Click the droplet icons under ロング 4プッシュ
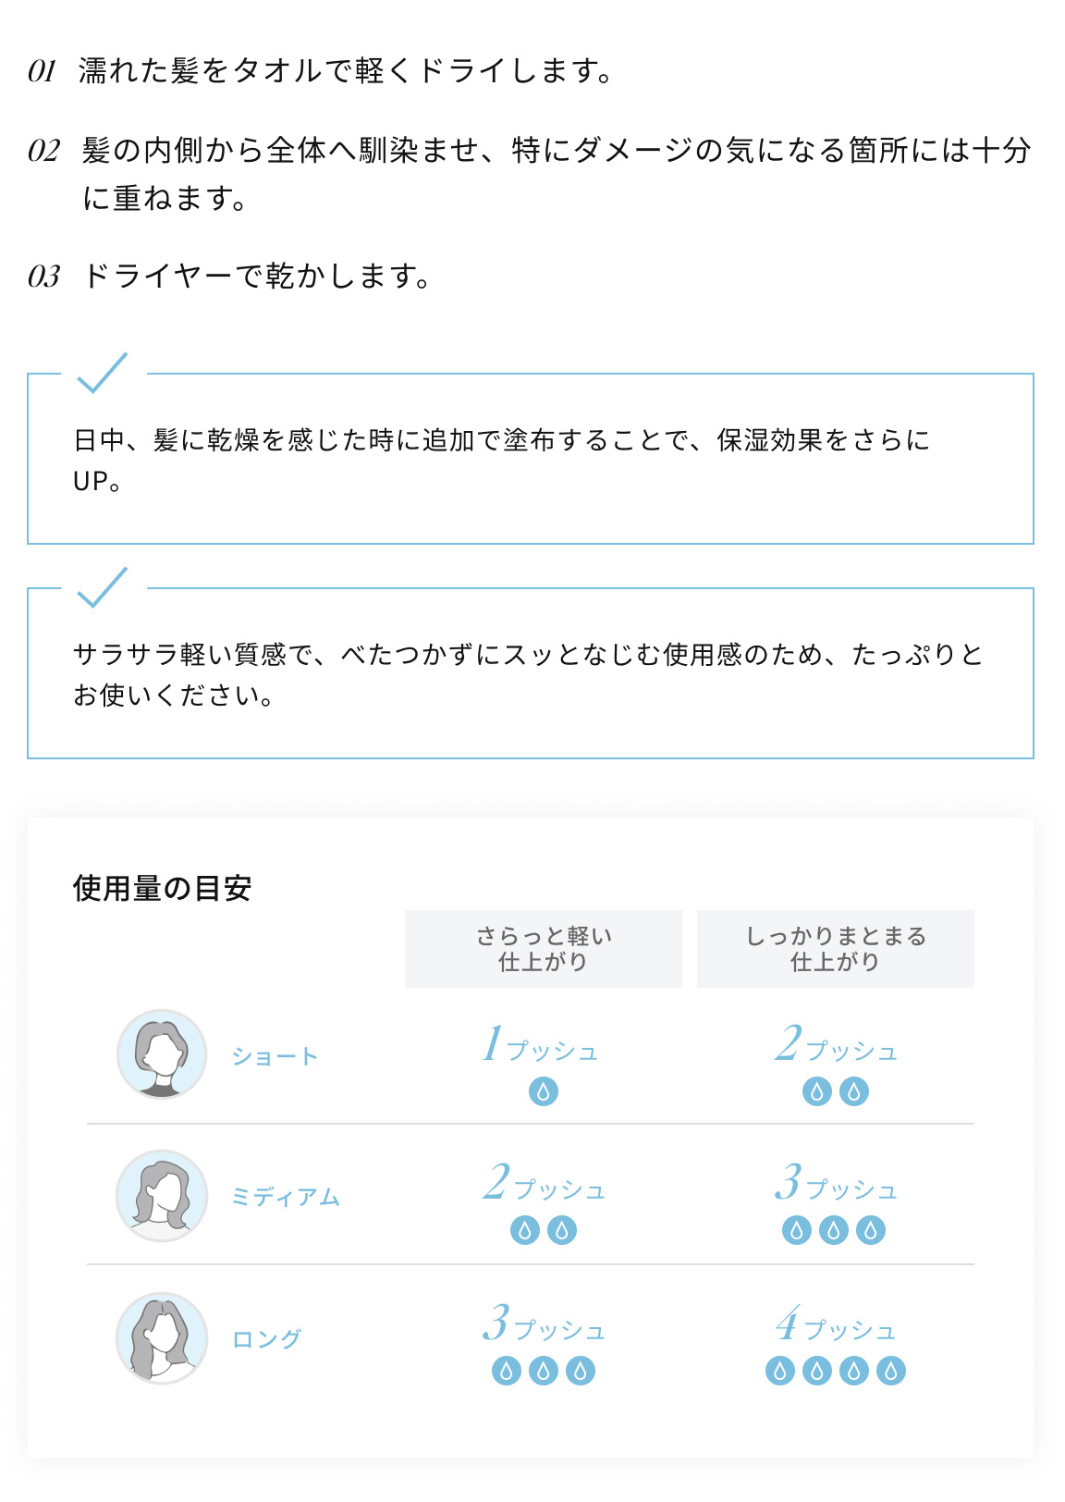This screenshot has height=1502, width=1065. pos(835,1371)
